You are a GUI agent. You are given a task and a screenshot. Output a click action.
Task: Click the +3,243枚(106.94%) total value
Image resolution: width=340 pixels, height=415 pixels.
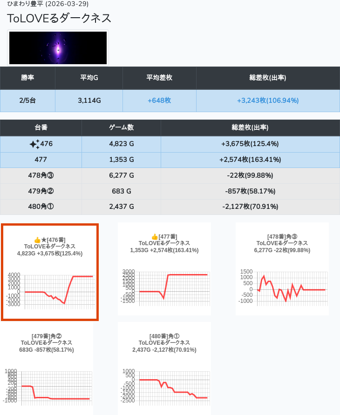coord(268,100)
